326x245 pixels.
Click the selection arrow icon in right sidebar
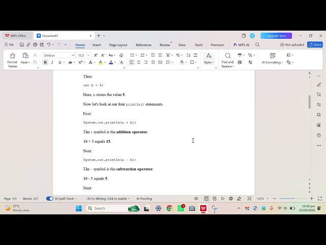[319, 94]
